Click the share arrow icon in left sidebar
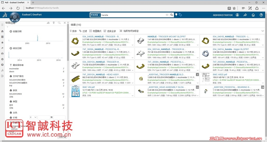 (2, 48)
